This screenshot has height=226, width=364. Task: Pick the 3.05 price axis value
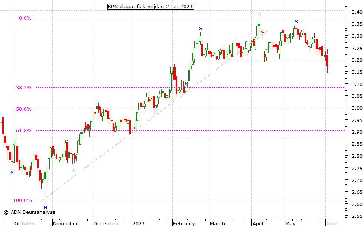click(357, 96)
